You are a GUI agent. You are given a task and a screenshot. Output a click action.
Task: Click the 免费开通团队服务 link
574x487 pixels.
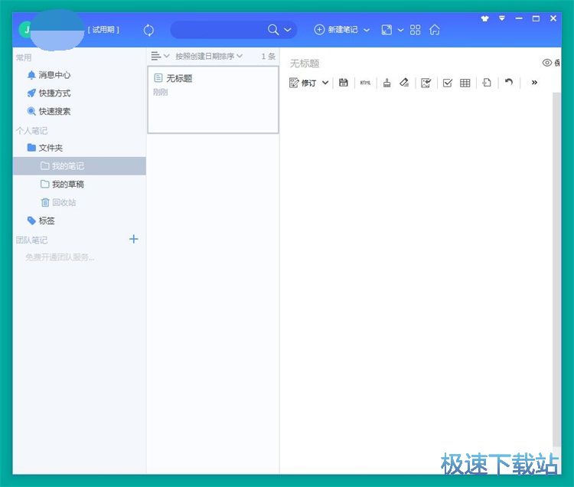pyautogui.click(x=60, y=257)
